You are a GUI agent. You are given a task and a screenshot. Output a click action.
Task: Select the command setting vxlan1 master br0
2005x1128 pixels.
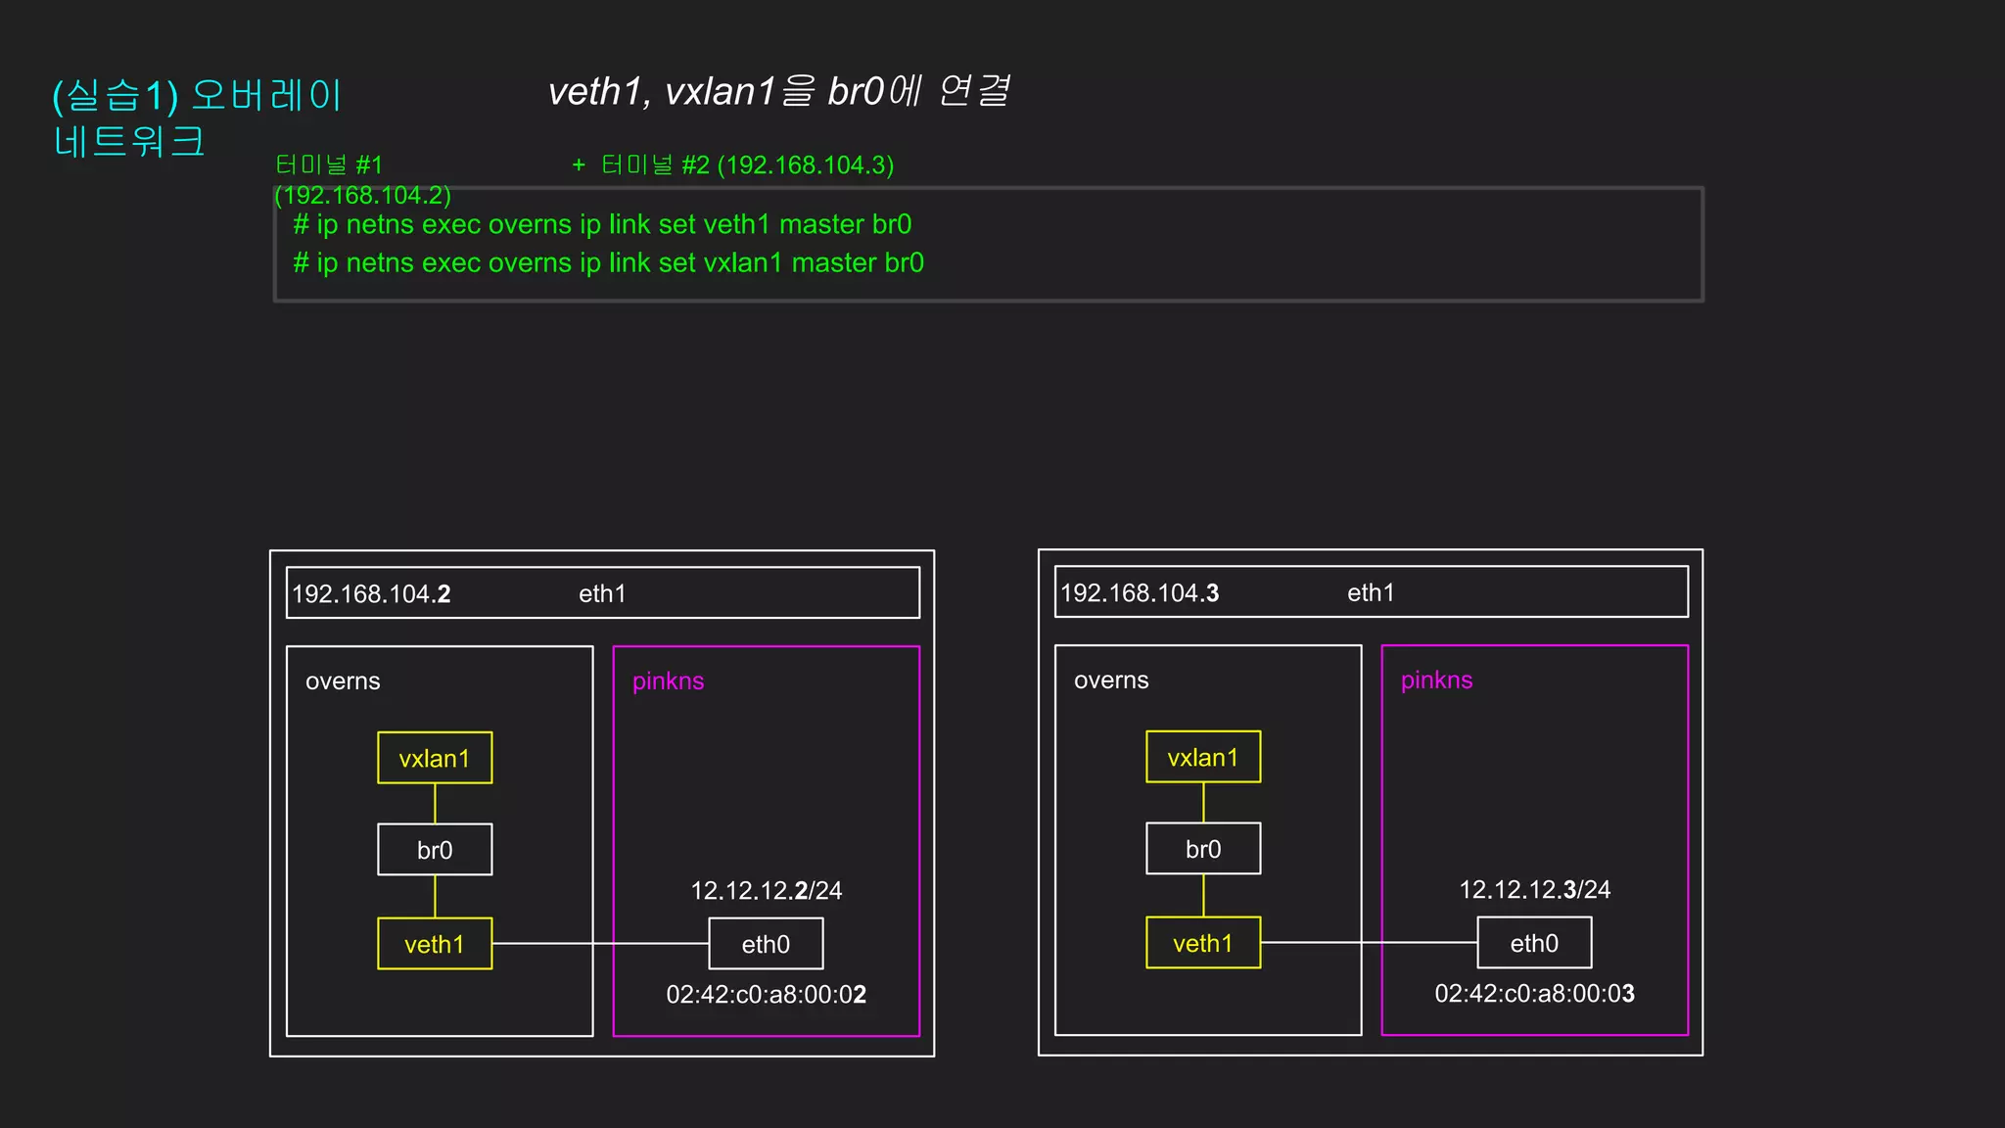click(x=608, y=262)
